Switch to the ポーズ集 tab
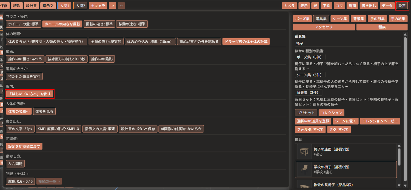The image size is (411, 190). point(302,19)
